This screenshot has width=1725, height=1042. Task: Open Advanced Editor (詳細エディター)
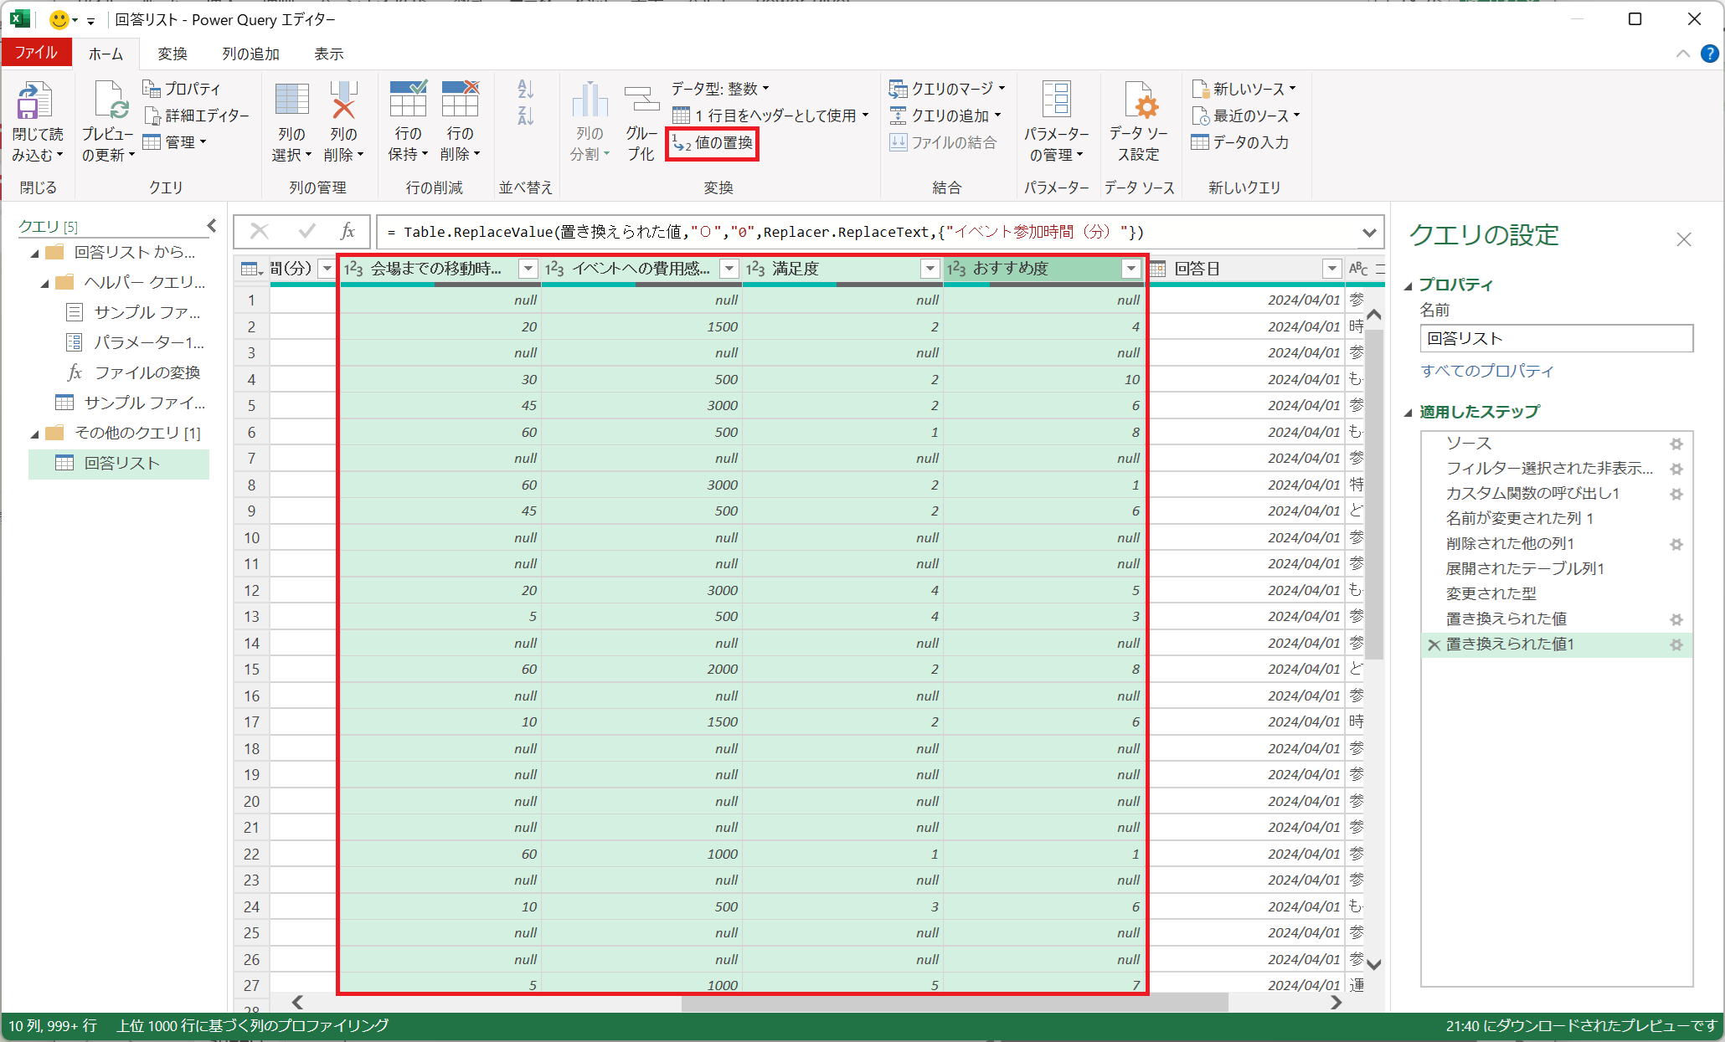click(x=196, y=115)
